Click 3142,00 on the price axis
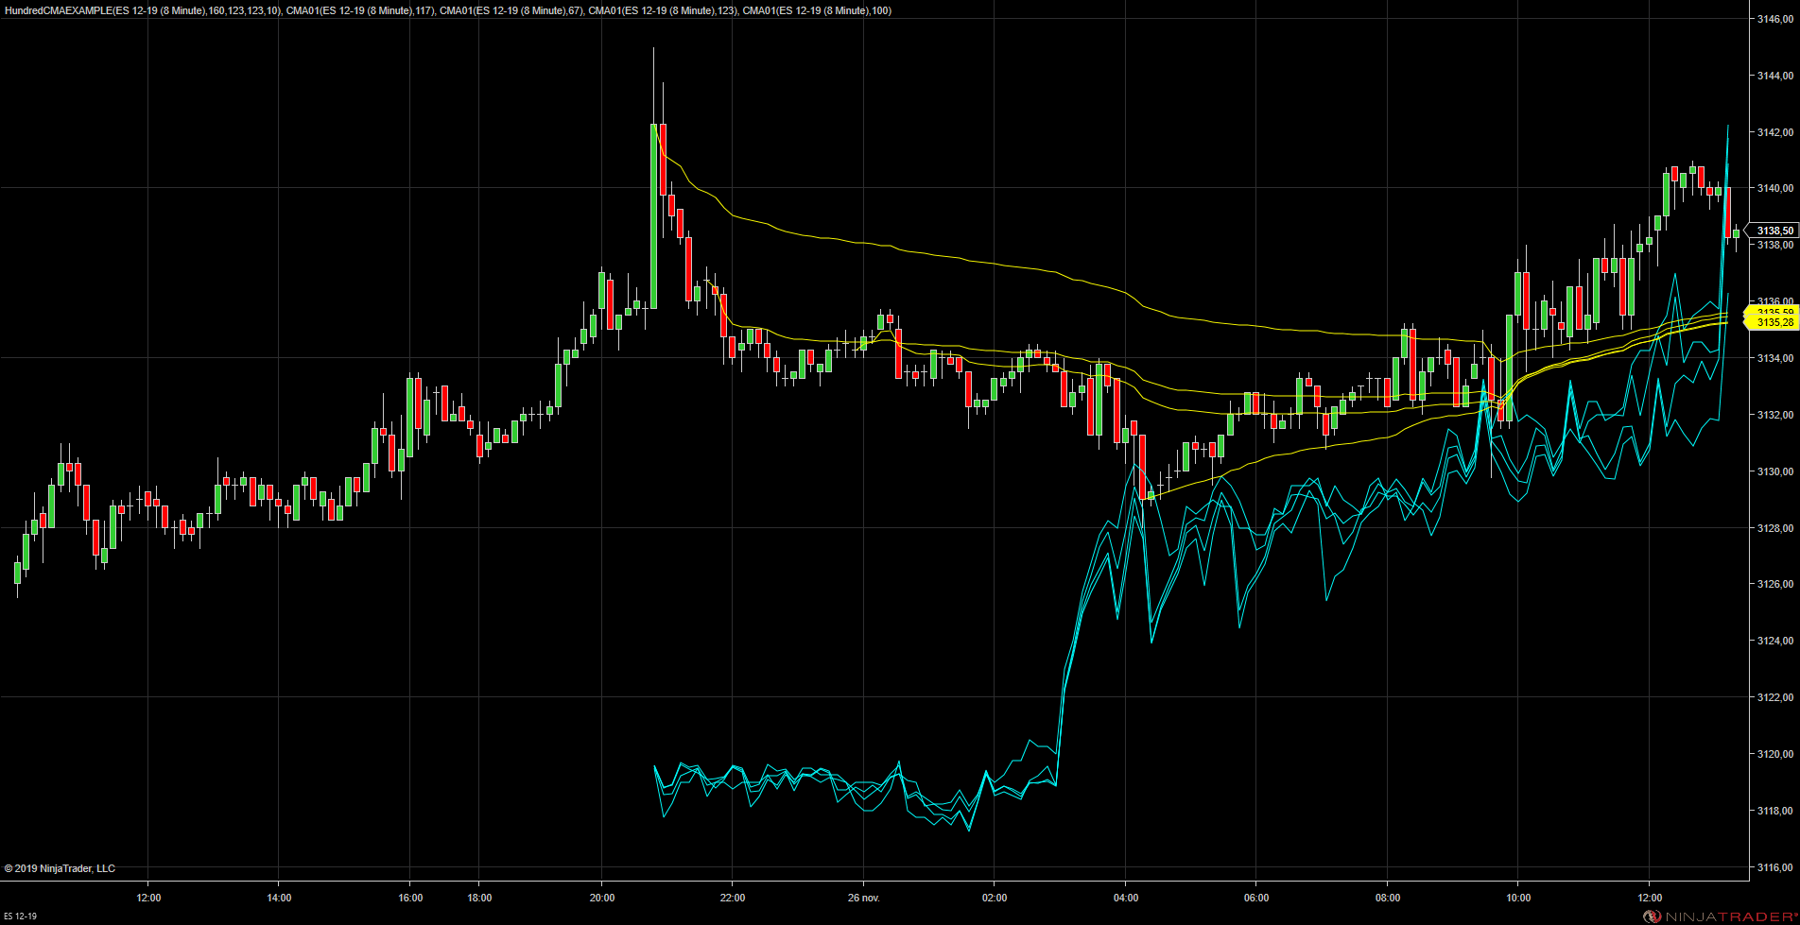Screen dimensions: 1800x925 [1774, 132]
